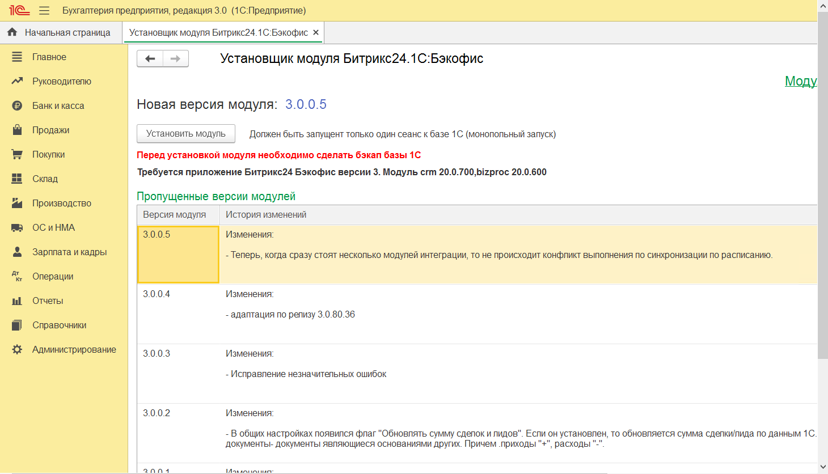Click the red backup warning text
828x474 pixels.
point(279,155)
